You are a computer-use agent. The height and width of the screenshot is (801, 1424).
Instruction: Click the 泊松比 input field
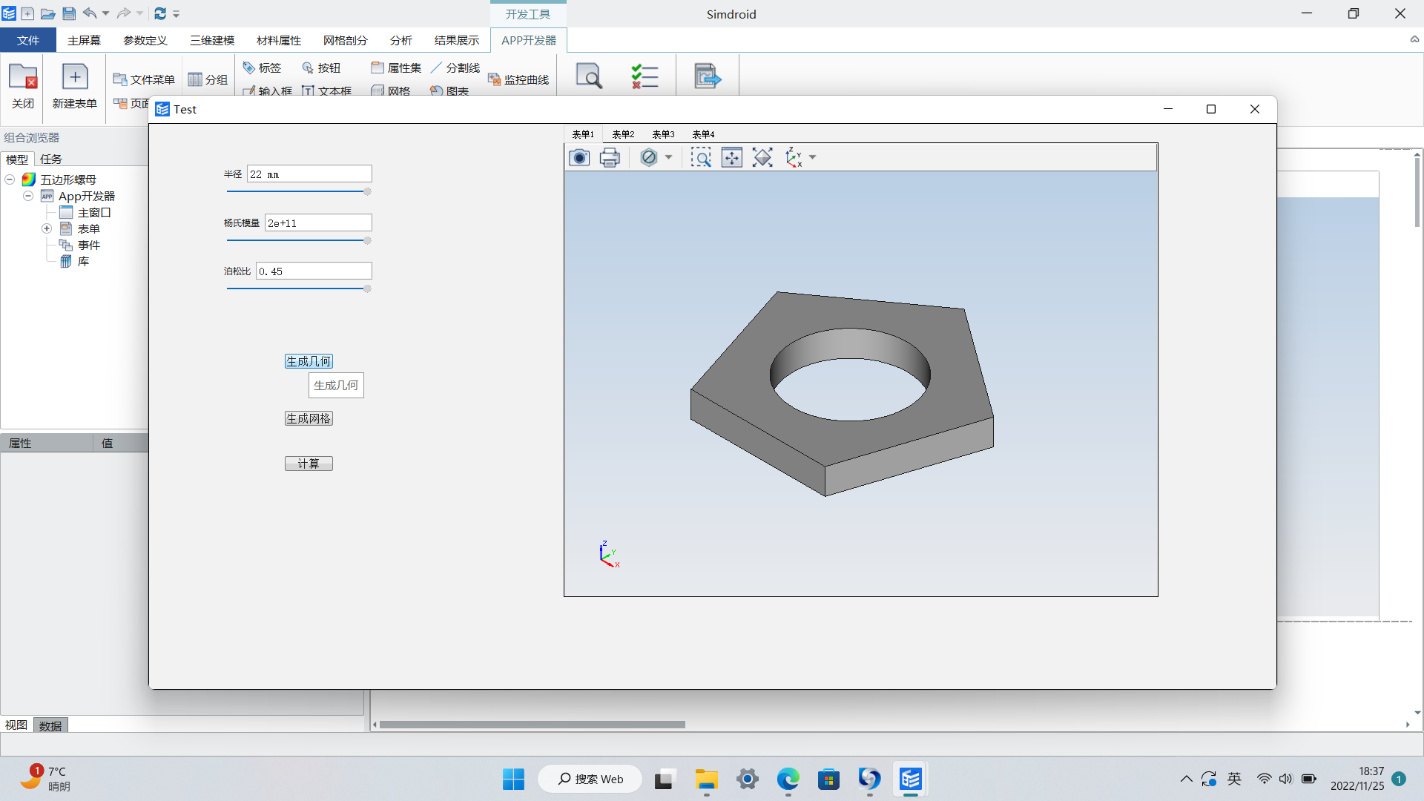point(314,271)
